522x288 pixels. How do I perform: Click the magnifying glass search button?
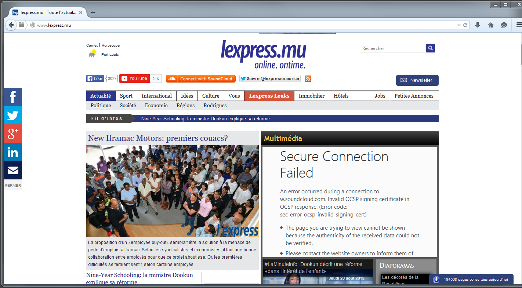click(x=430, y=48)
